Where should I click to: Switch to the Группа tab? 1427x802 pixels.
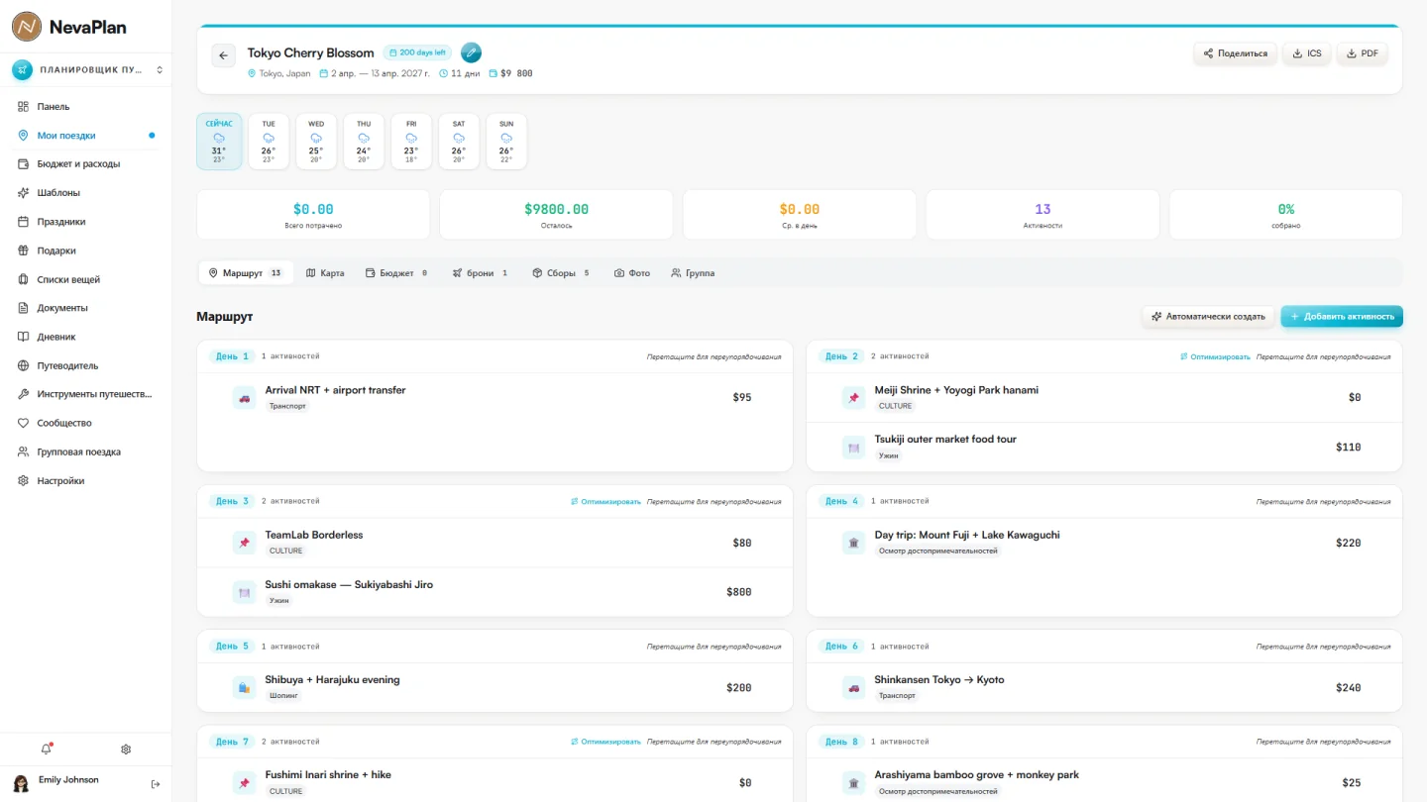[693, 273]
